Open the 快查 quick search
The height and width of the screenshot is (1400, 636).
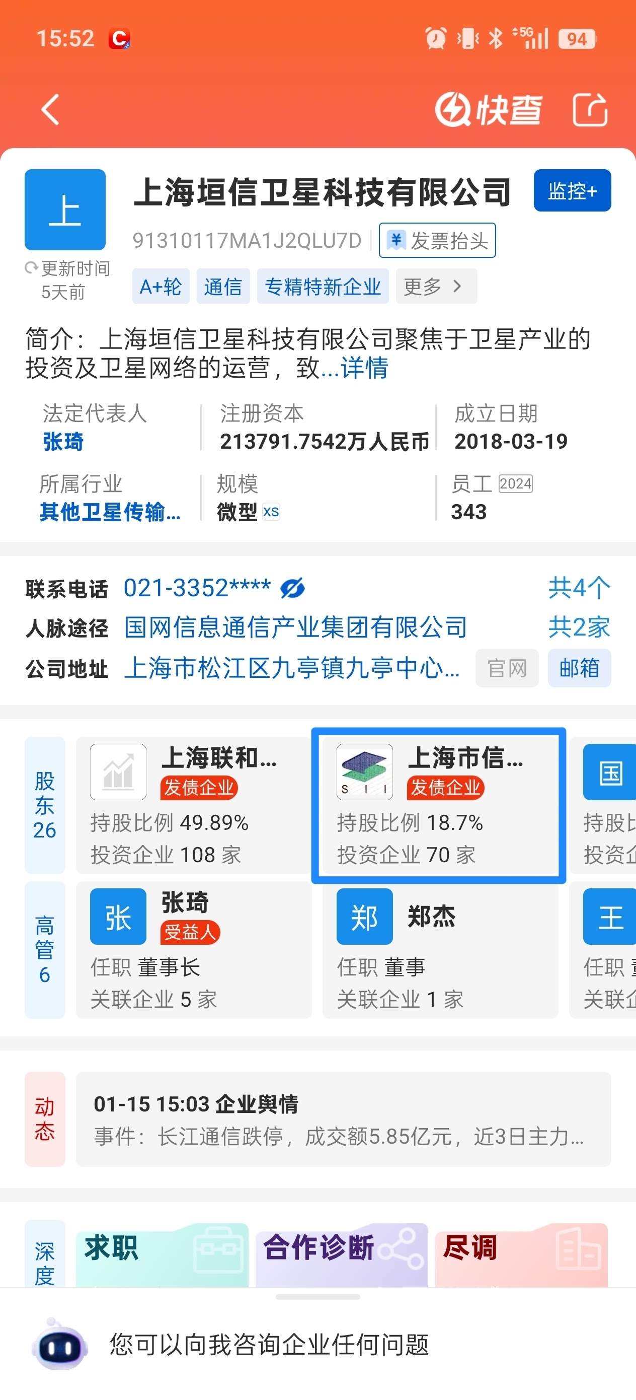488,109
